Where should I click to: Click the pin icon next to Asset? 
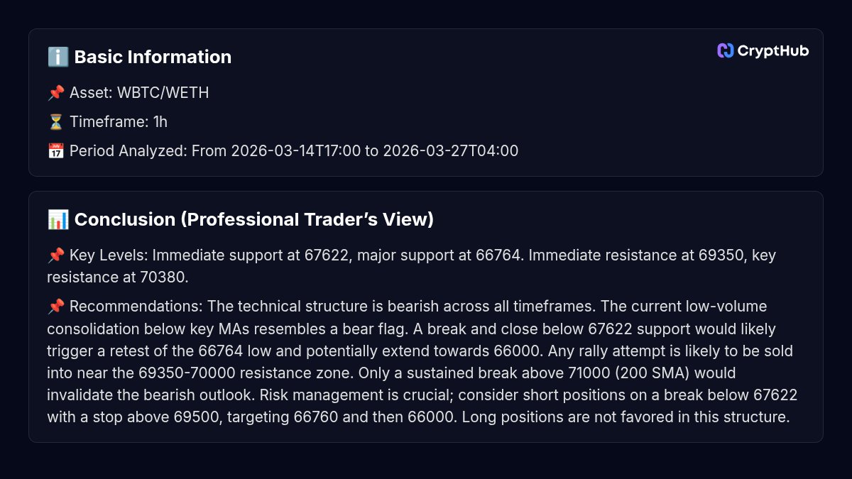click(x=56, y=92)
